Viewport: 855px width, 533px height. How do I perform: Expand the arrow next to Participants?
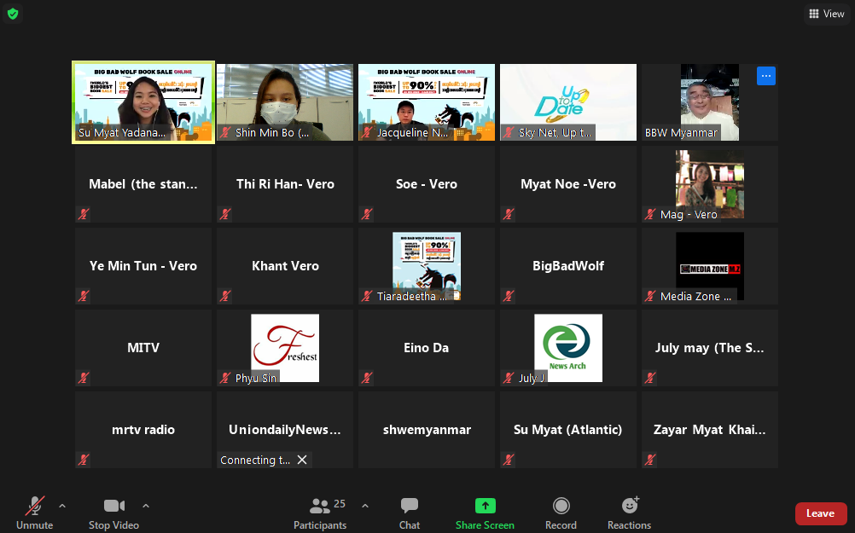pyautogui.click(x=365, y=506)
